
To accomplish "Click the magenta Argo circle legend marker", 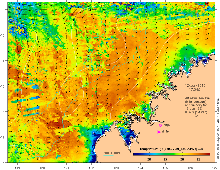I will coord(160,125).
